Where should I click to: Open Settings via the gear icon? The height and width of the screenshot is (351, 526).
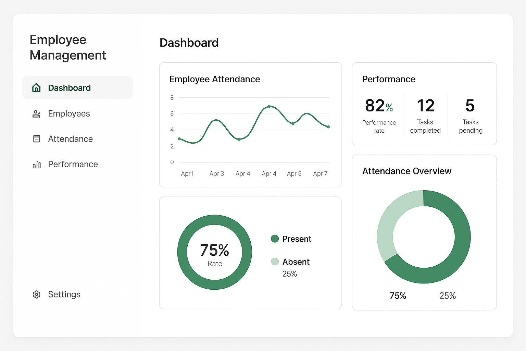tap(36, 294)
